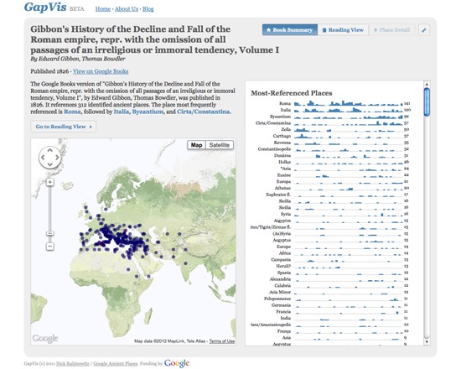Click the Cirta/Constantina link in the description

pos(204,112)
